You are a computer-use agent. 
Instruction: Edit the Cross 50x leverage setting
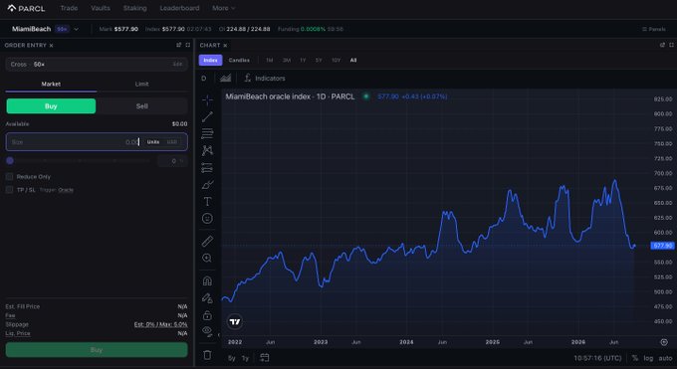pos(177,64)
